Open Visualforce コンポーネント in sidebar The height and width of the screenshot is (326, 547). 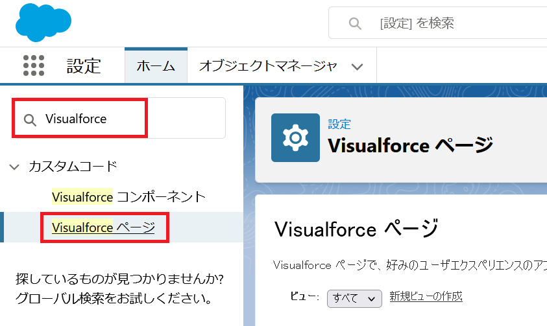(x=128, y=197)
